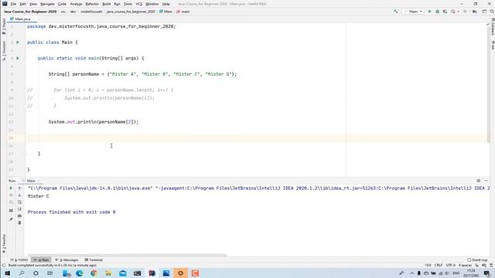Open the Navigate menu
This screenshot has width=495, height=278.
47,4
